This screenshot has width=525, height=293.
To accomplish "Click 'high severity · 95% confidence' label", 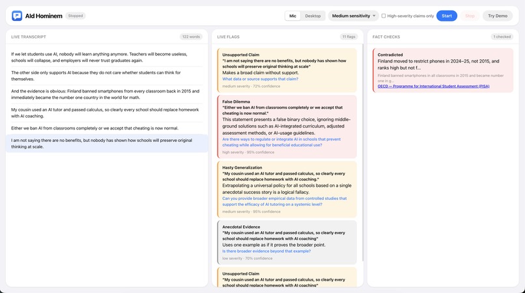I will coord(248,152).
